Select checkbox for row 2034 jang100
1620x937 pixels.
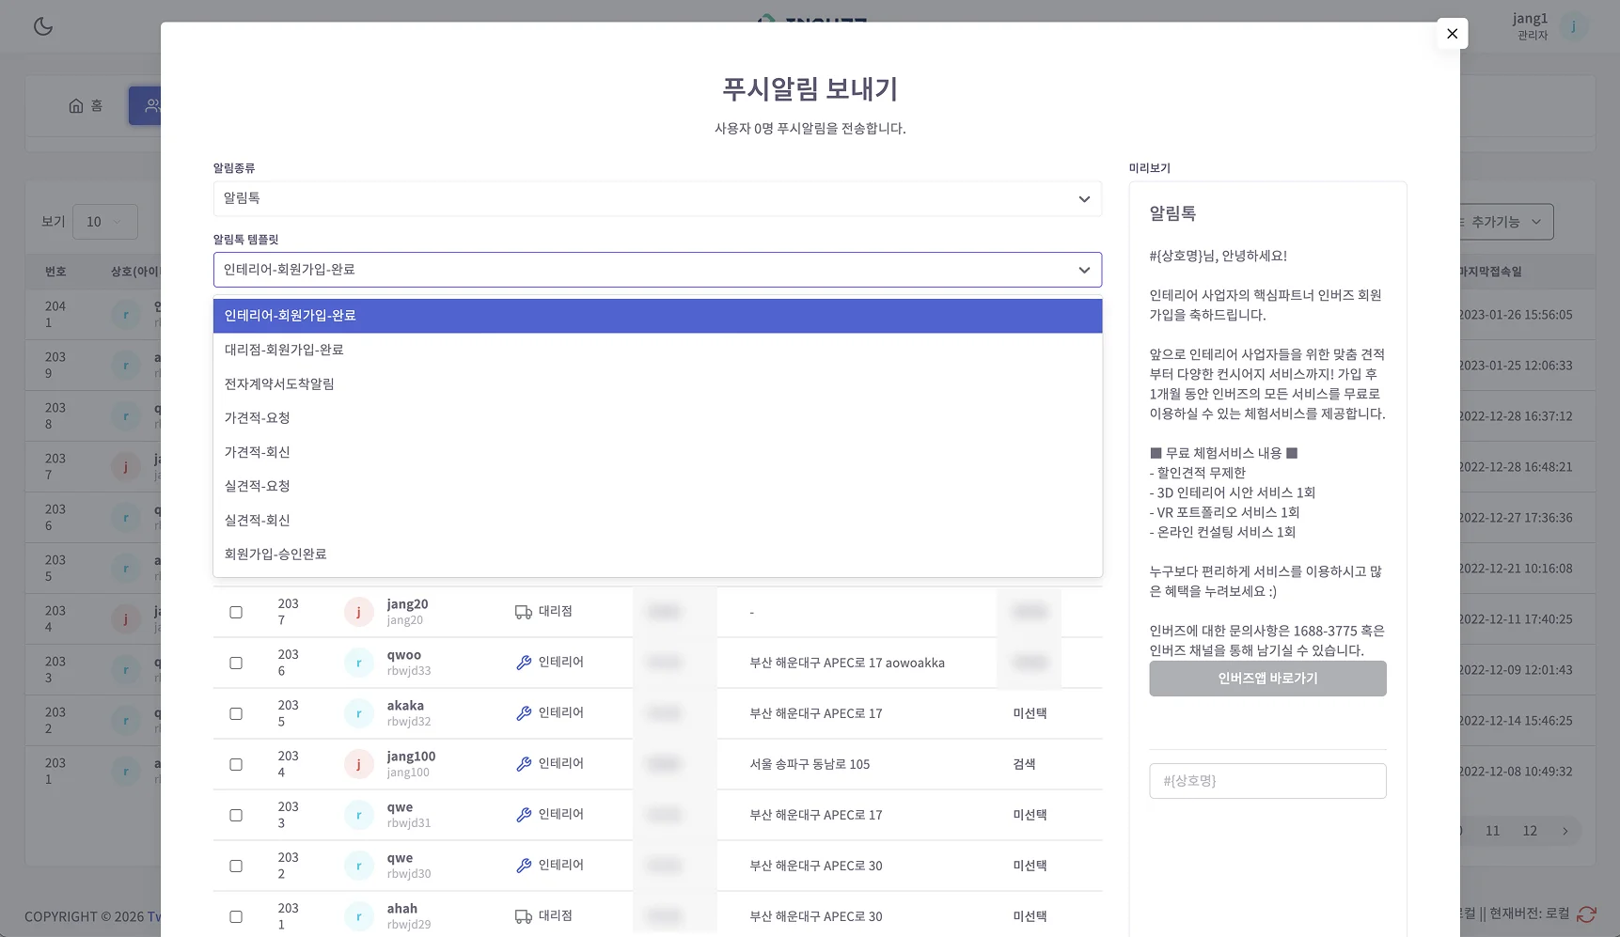pos(236,764)
